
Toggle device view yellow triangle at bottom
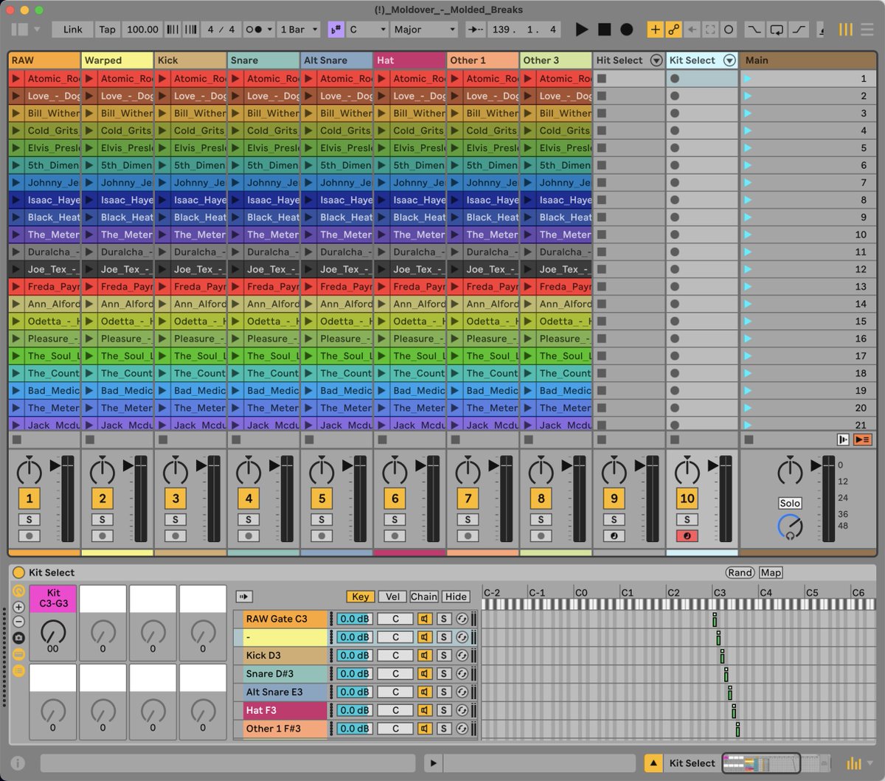click(x=653, y=763)
